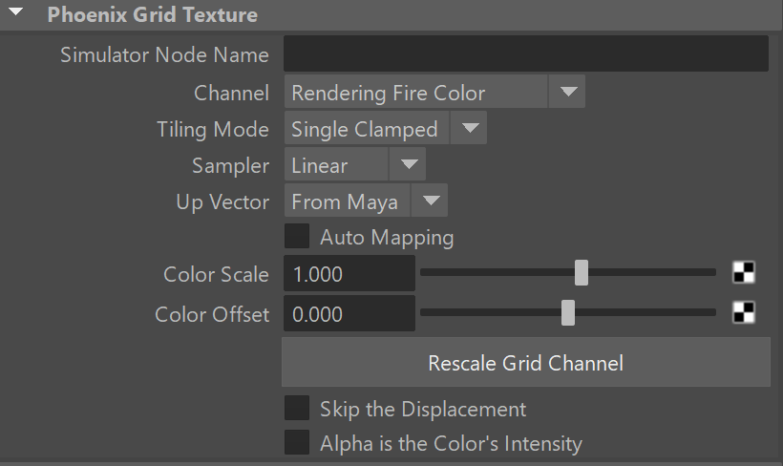The image size is (783, 466).
Task: Open the Tiling Mode dropdown arrow
Action: coord(470,128)
